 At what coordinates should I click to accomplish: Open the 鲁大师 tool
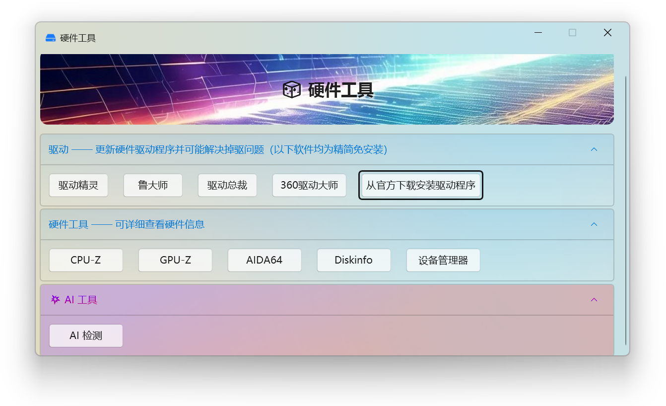153,186
